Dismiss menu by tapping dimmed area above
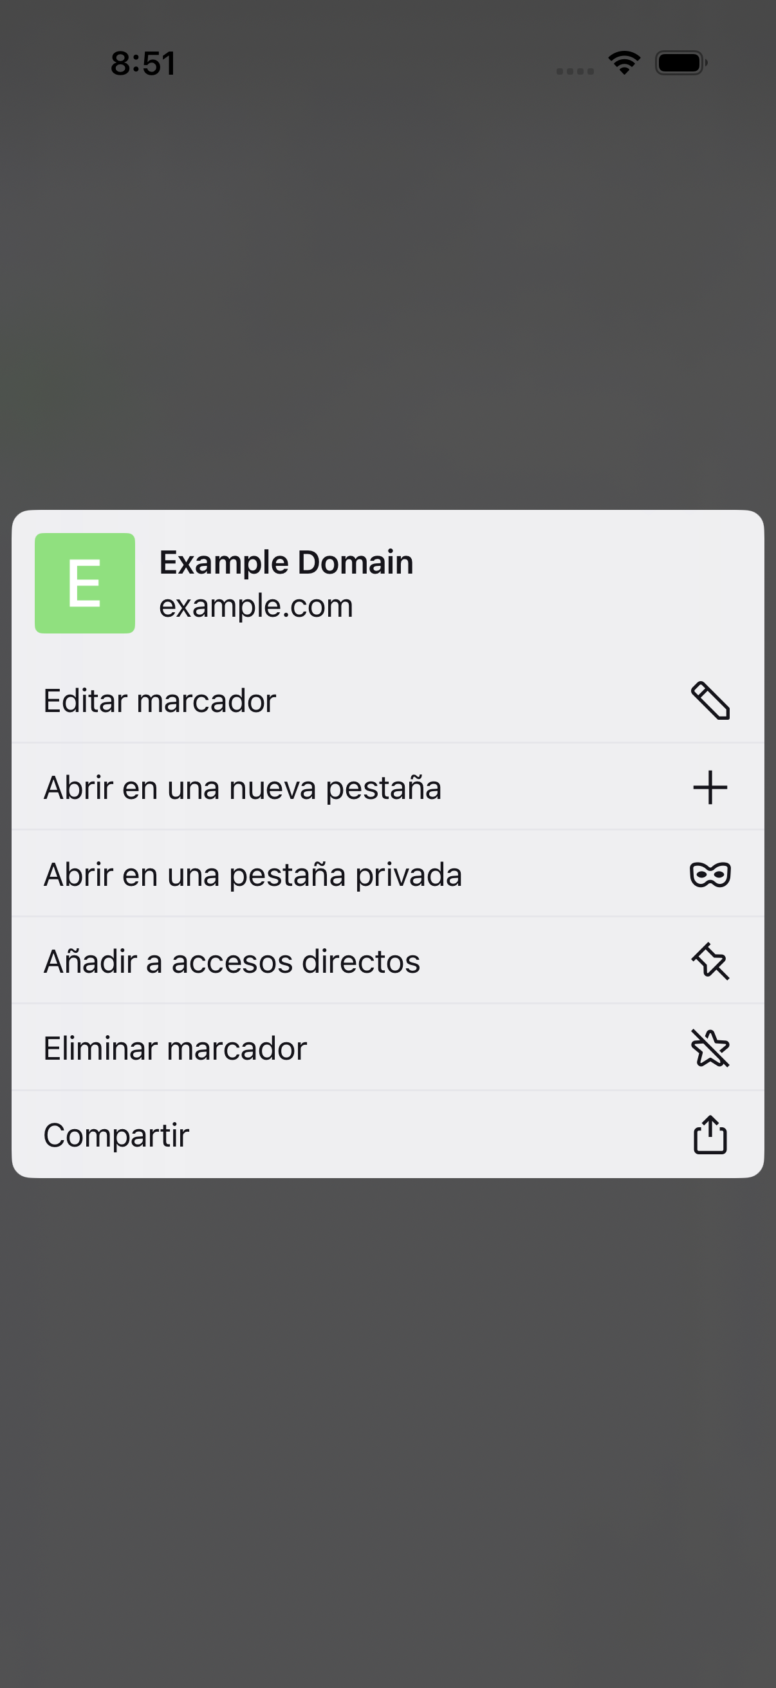This screenshot has width=776, height=1688. 387,295
